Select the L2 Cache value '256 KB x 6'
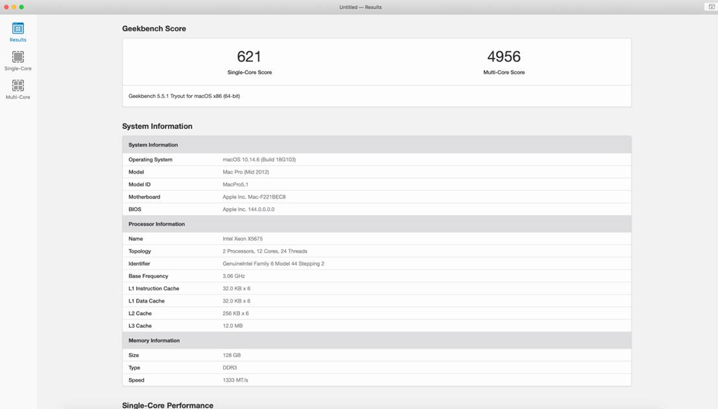This screenshot has width=718, height=409. (236, 313)
